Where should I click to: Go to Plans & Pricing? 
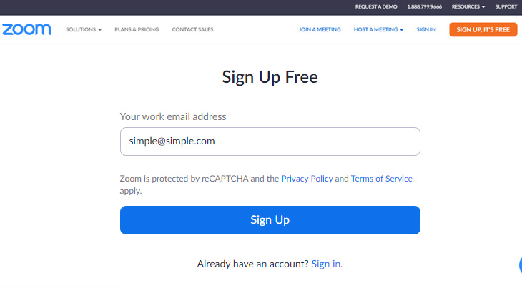[x=137, y=30]
